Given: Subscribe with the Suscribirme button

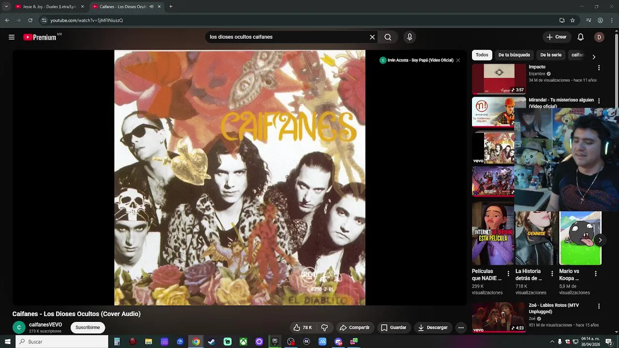Looking at the screenshot, I should [88, 328].
